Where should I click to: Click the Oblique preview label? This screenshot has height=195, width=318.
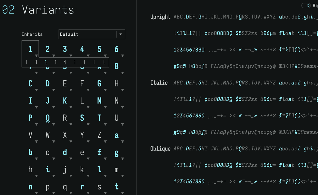(x=160, y=148)
